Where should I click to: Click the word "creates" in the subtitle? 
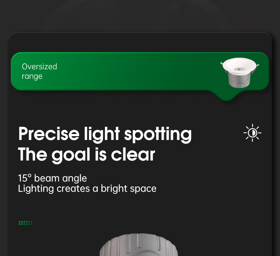73,189
